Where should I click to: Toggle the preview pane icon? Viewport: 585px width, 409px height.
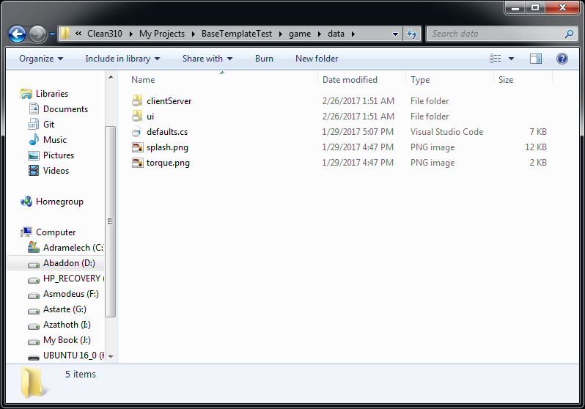coord(536,59)
